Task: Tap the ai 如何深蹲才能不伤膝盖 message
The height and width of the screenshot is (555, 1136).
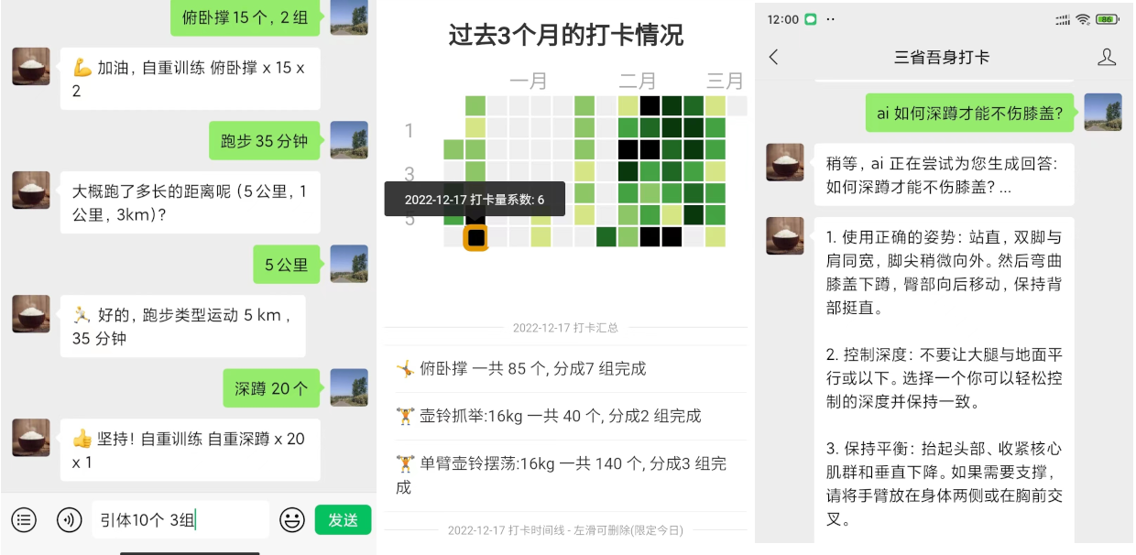Action: tap(970, 113)
